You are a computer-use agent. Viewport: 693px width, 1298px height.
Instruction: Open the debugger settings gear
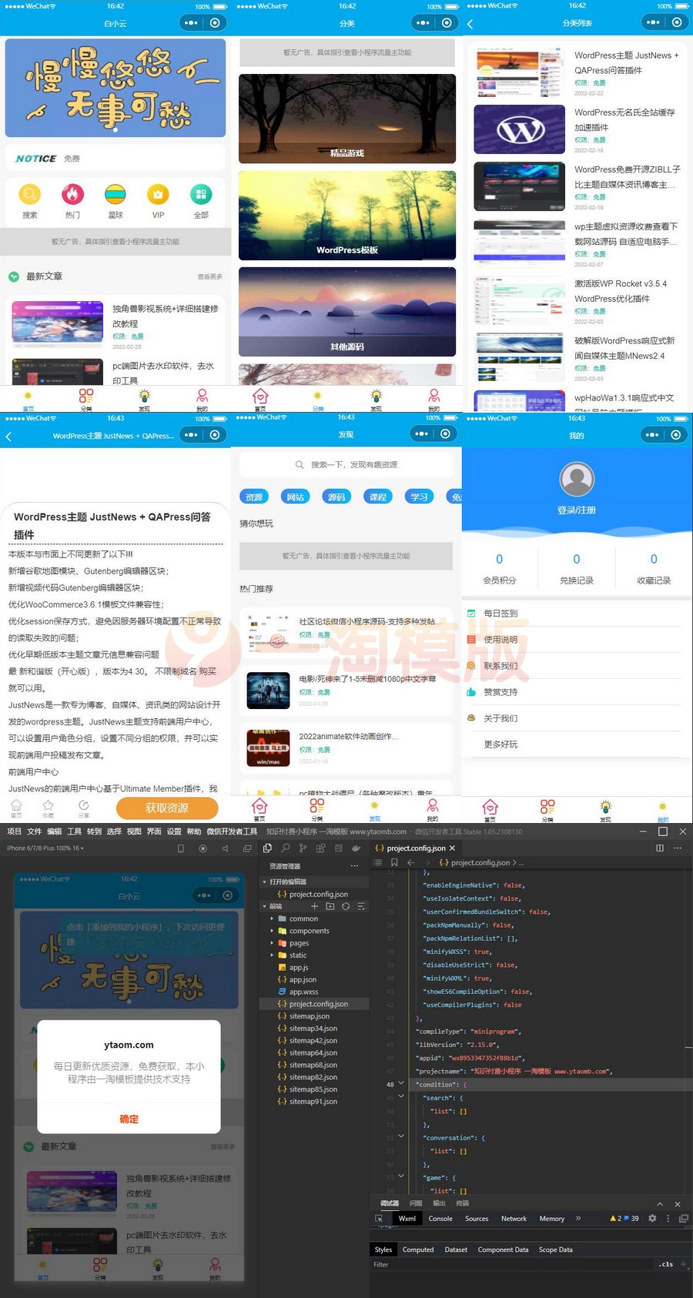tap(652, 1219)
